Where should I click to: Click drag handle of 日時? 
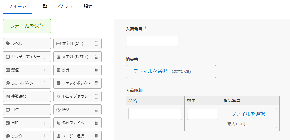coord(46,123)
